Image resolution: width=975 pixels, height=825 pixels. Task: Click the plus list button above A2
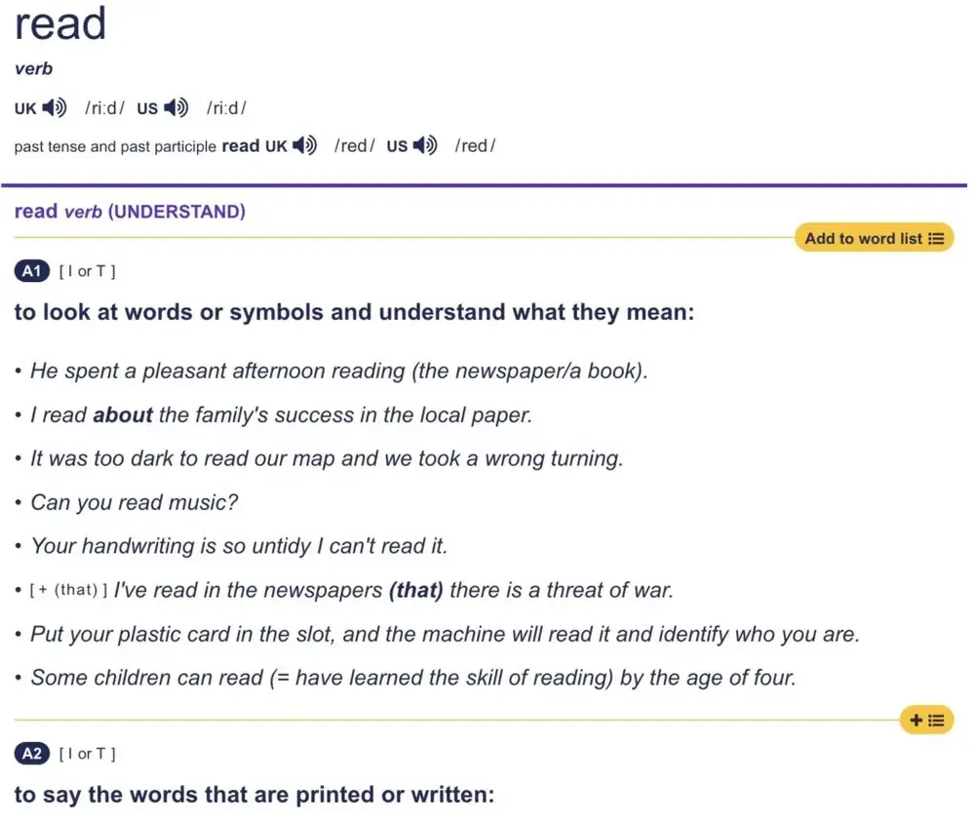926,720
